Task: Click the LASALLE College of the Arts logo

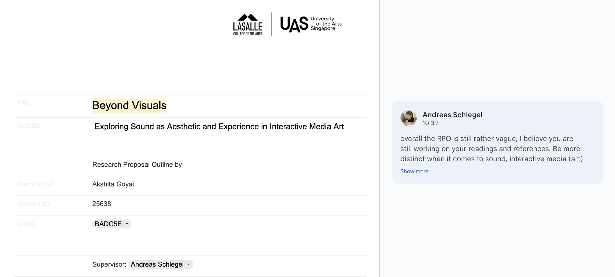Action: coord(247,25)
